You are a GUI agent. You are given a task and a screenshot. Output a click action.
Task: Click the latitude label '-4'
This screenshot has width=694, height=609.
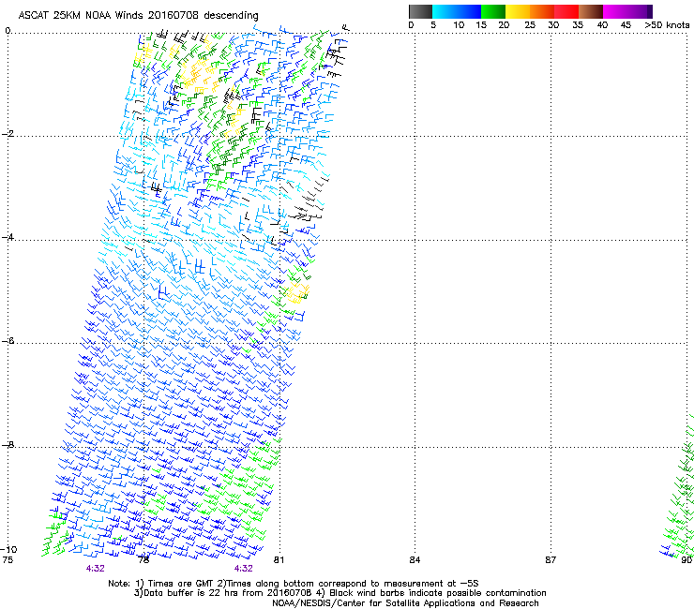(x=8, y=237)
